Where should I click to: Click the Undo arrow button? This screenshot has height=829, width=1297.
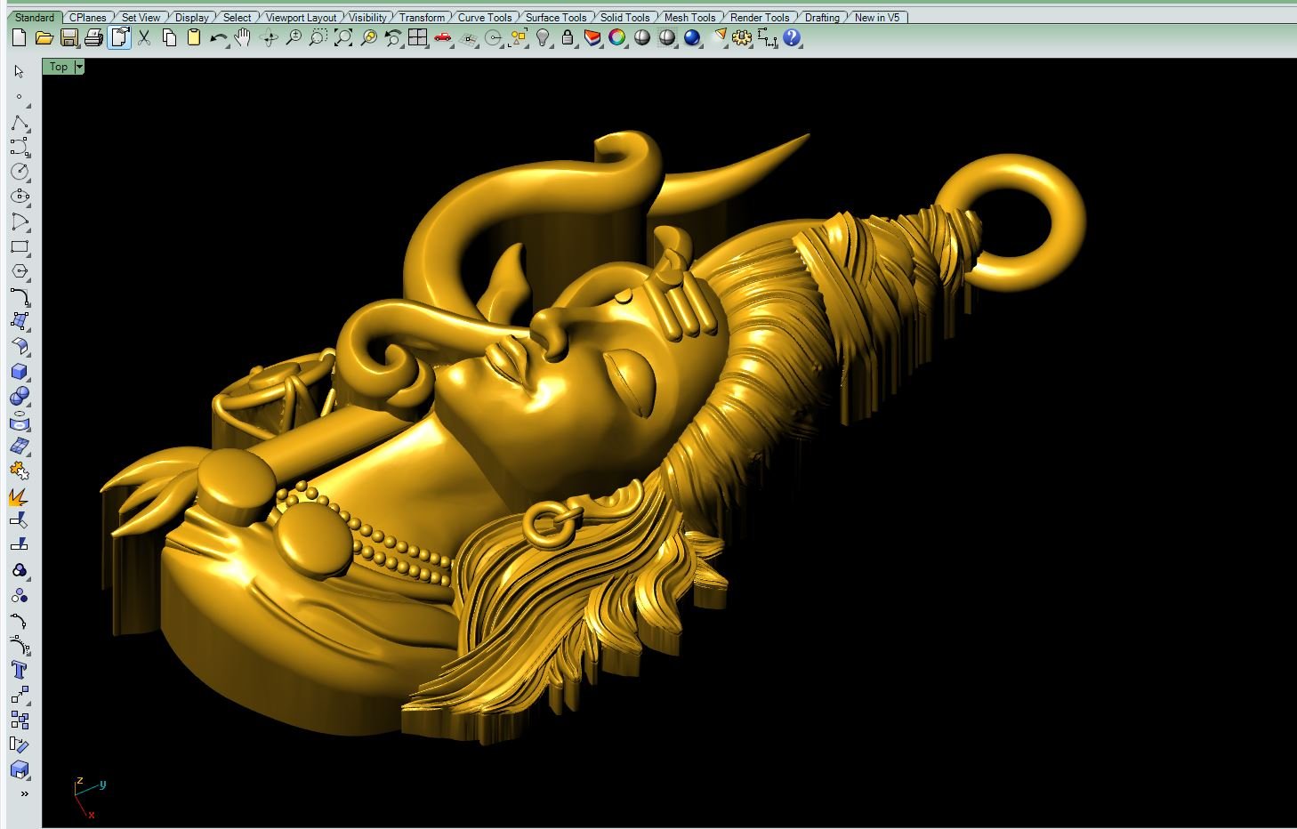tap(218, 37)
